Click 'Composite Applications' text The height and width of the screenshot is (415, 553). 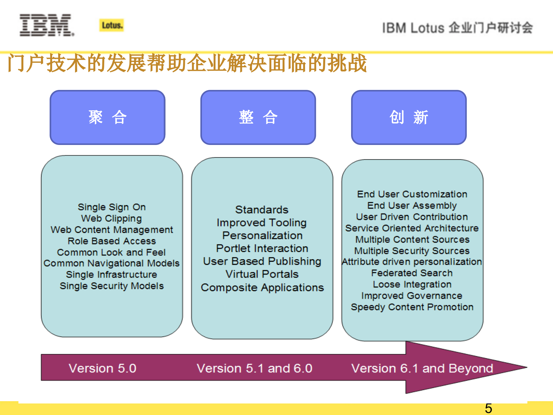coord(262,288)
